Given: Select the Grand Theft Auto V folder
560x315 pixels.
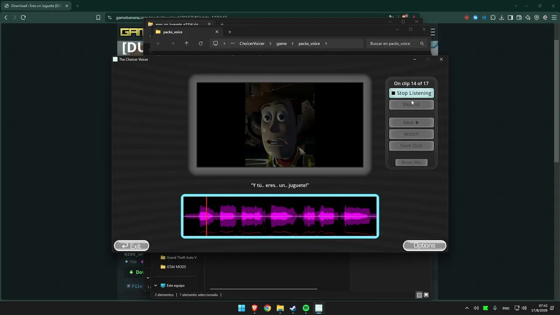Looking at the screenshot, I should [x=178, y=257].
